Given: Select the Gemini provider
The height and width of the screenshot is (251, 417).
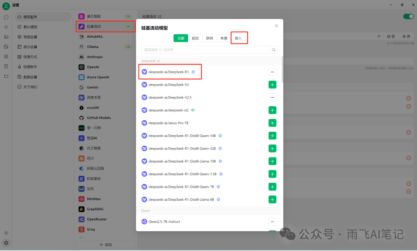Looking at the screenshot, I should tap(105, 87).
